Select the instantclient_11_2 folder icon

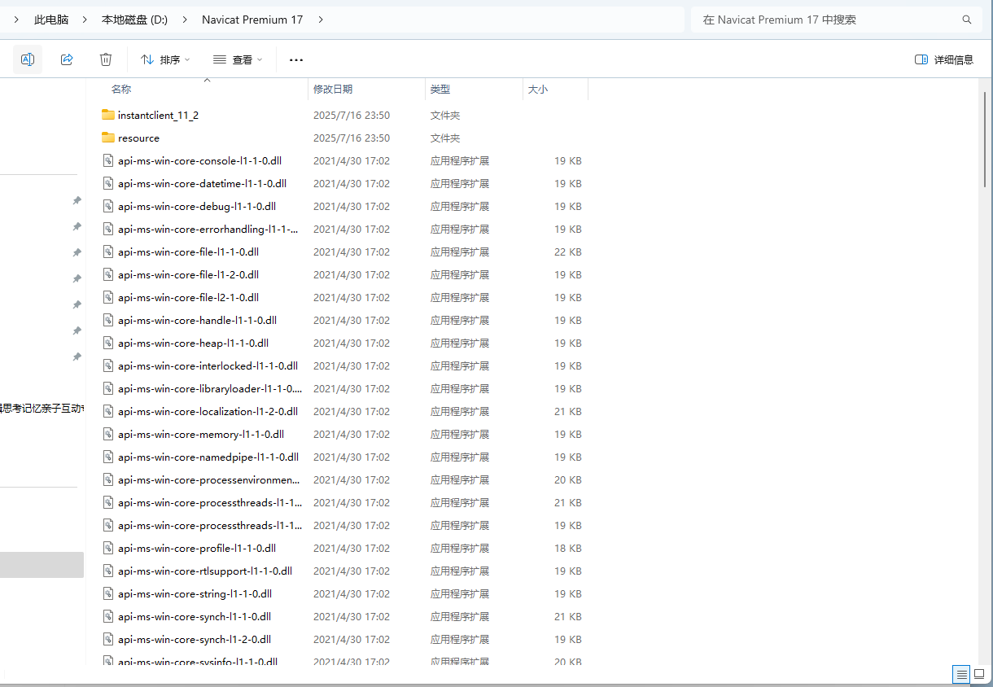[x=108, y=115]
